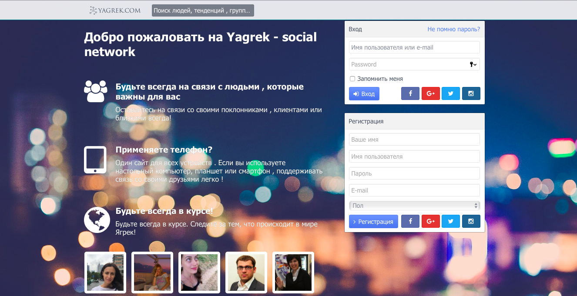The height and width of the screenshot is (296, 577).
Task: Open the Пол gender dropdown
Action: [x=414, y=206]
